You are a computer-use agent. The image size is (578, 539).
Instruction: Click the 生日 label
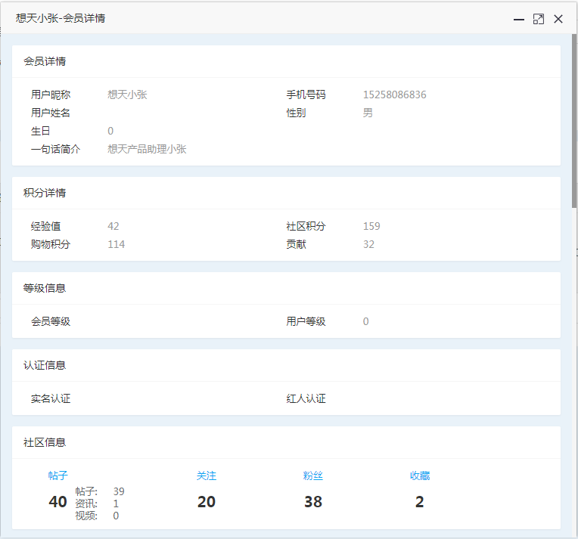[41, 131]
